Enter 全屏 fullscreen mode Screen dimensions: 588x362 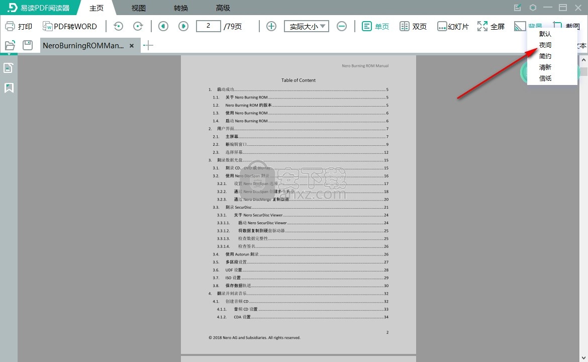[x=491, y=26]
